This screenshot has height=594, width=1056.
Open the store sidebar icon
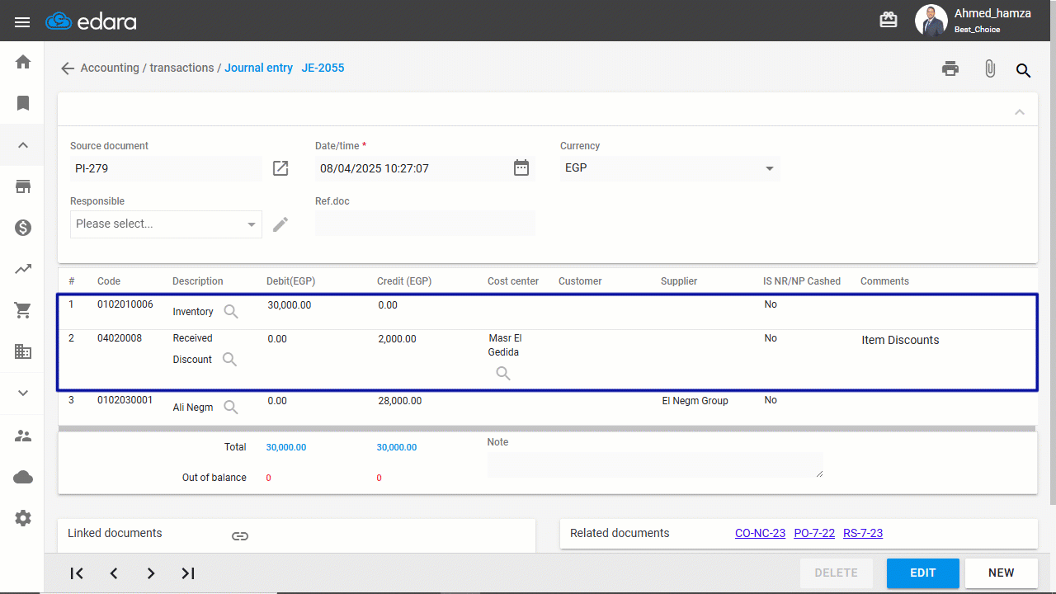pyautogui.click(x=23, y=186)
